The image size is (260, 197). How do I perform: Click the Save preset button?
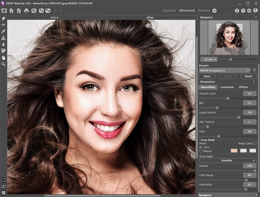click(207, 76)
